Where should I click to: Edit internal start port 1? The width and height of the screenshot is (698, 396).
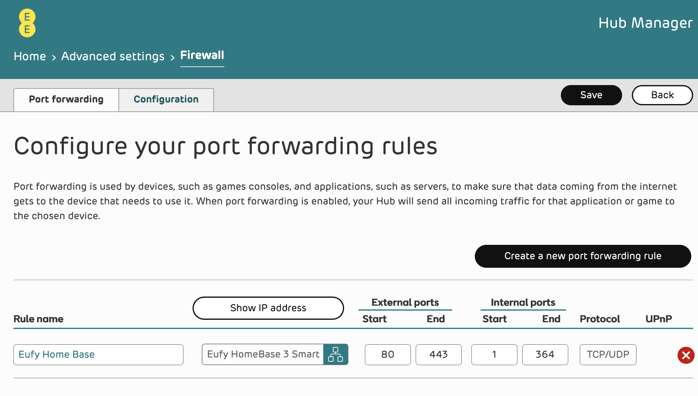pyautogui.click(x=494, y=355)
